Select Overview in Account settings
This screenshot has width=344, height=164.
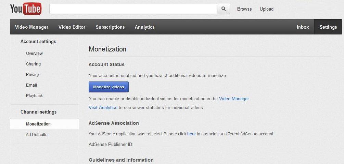tap(35, 53)
